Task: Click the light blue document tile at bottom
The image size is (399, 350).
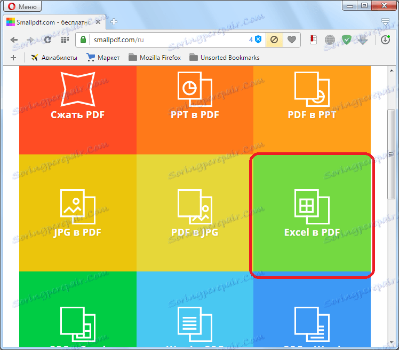Action: tap(195, 309)
